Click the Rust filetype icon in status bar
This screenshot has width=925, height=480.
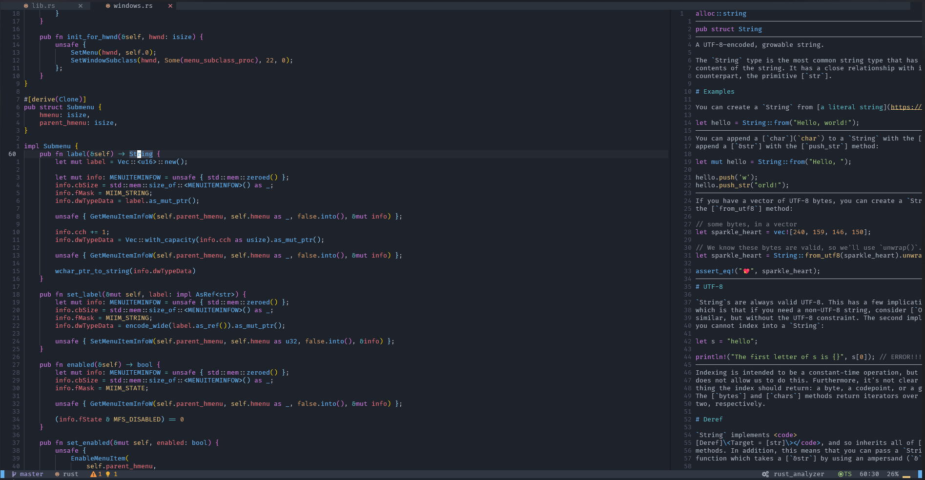pos(57,474)
